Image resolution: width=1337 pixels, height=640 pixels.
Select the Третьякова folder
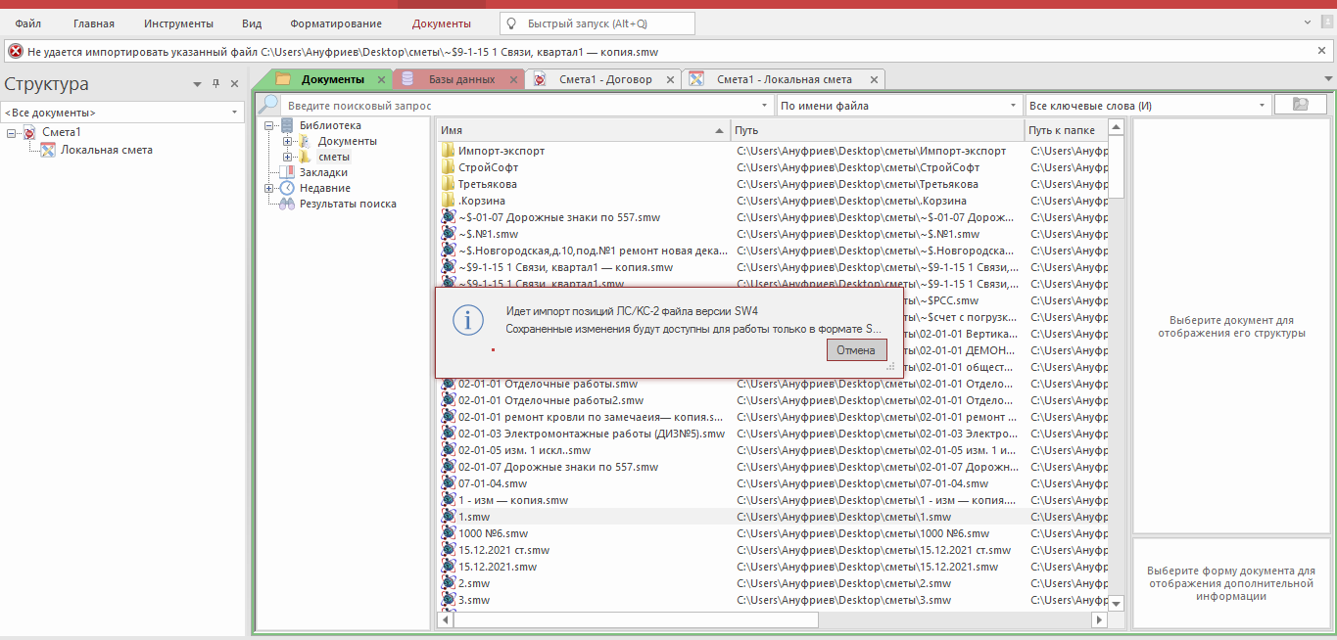pyautogui.click(x=487, y=184)
